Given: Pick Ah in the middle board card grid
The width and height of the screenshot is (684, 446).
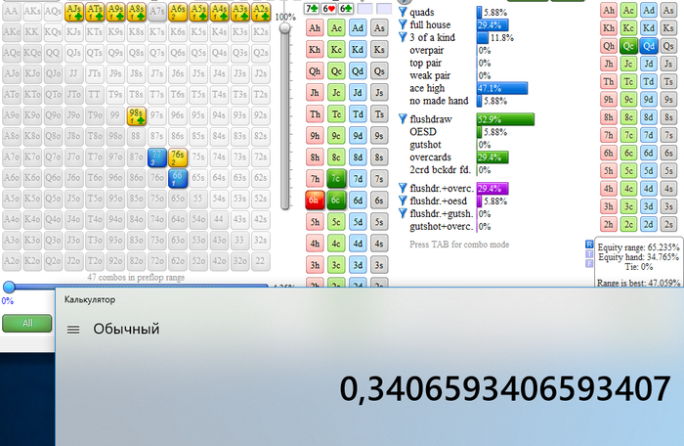Looking at the screenshot, I should click(315, 28).
